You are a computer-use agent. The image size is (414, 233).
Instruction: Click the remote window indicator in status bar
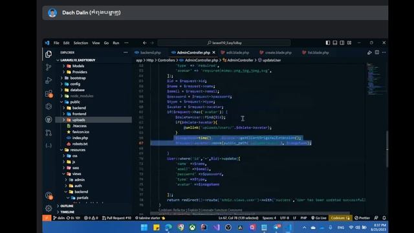click(47, 218)
